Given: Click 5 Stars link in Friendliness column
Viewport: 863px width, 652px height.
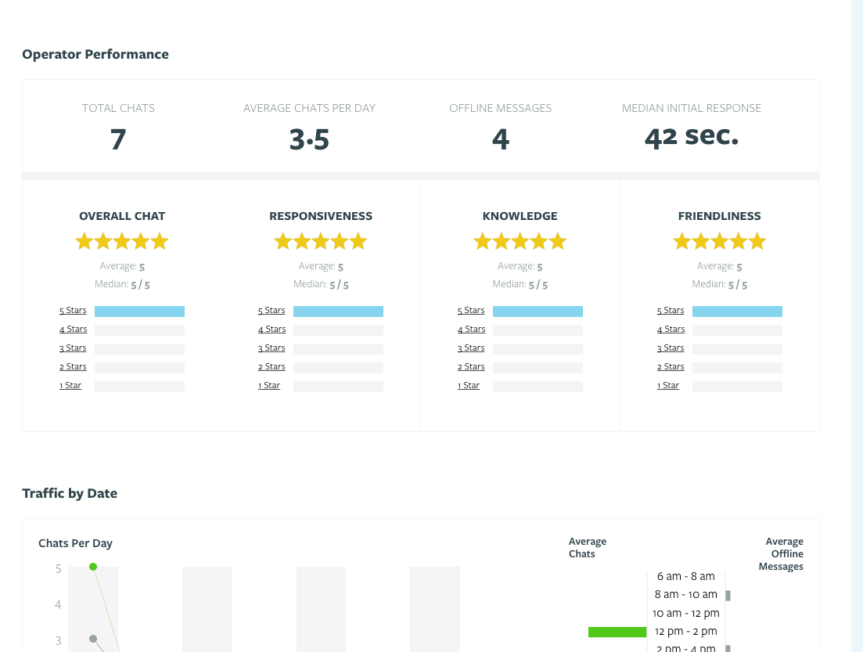Looking at the screenshot, I should [671, 311].
